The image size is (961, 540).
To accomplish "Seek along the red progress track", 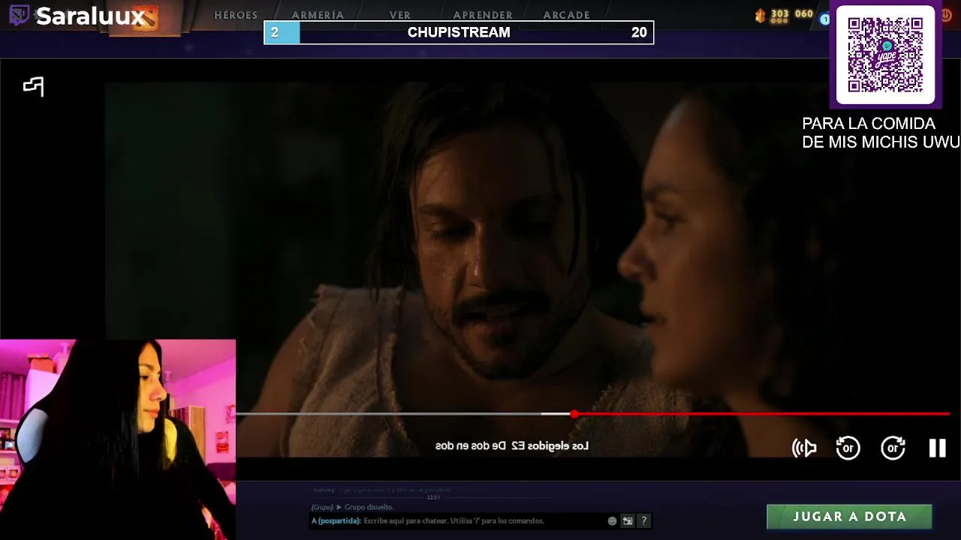I will (x=764, y=414).
